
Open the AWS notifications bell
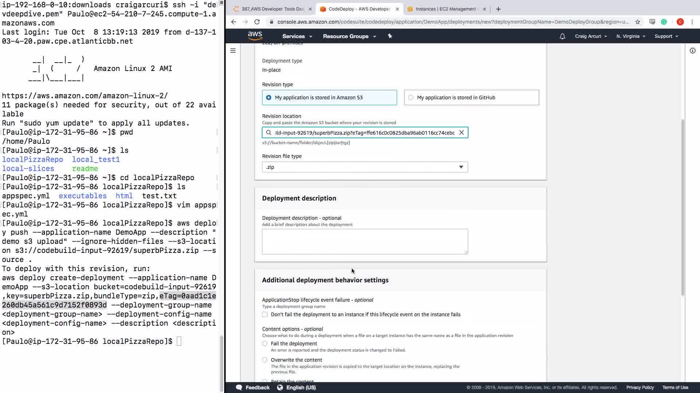[x=562, y=36]
